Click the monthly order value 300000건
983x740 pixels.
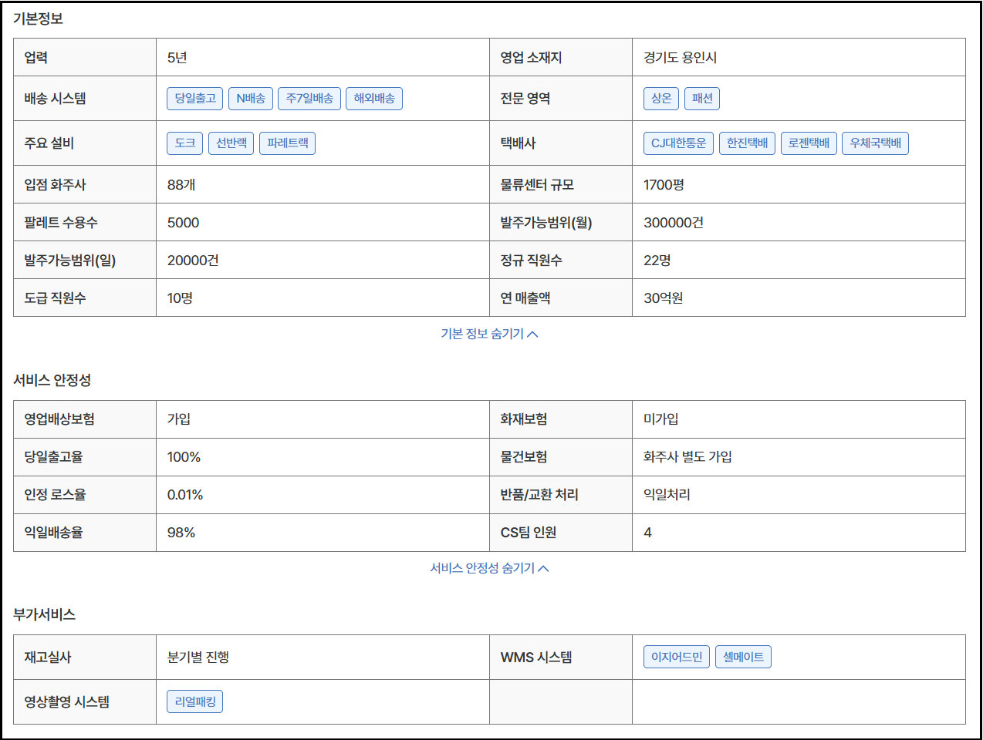pyautogui.click(x=674, y=223)
